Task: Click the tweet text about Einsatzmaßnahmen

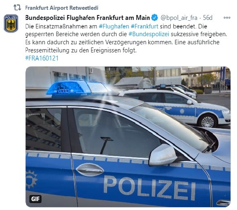Action: coord(126,38)
